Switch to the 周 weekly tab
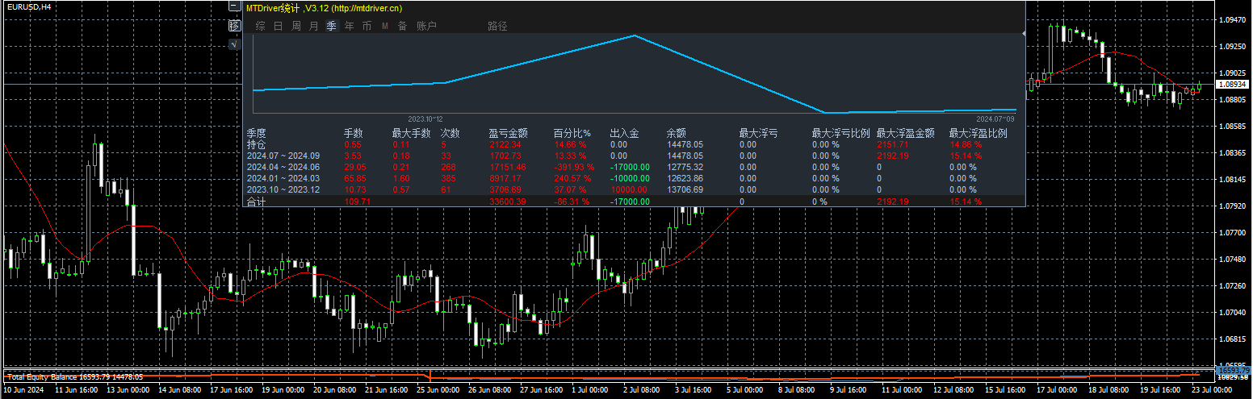This screenshot has height=399, width=1253. pyautogui.click(x=295, y=26)
